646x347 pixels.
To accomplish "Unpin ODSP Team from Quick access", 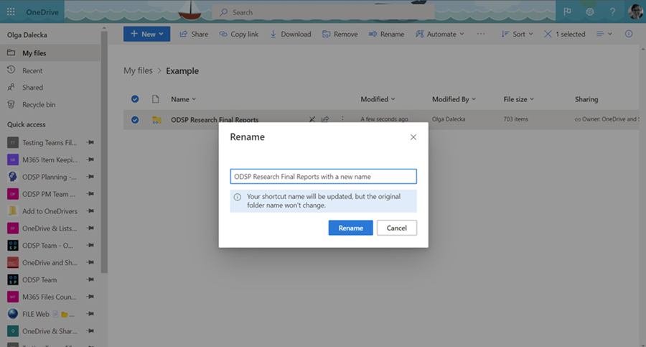I will (x=90, y=279).
